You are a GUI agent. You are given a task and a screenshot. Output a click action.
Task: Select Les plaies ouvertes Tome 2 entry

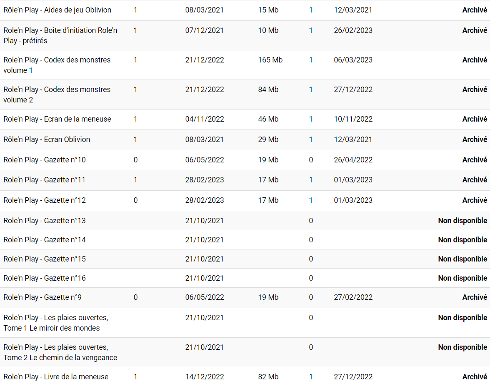point(60,352)
